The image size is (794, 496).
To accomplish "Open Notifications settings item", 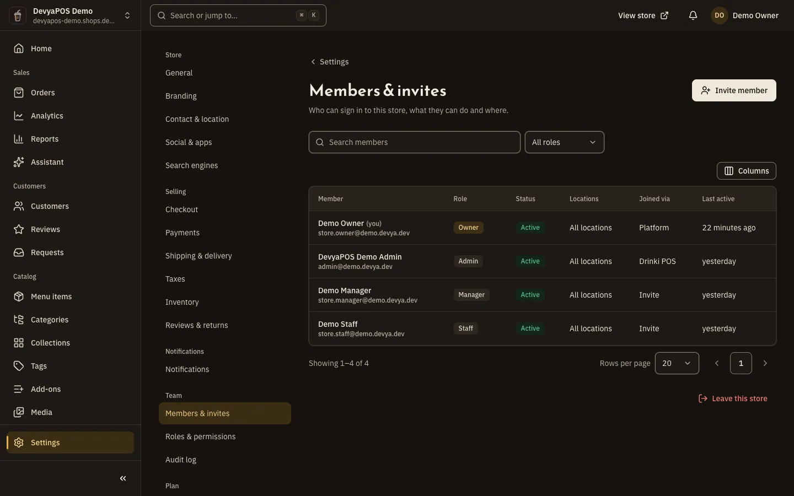I will coord(225,369).
